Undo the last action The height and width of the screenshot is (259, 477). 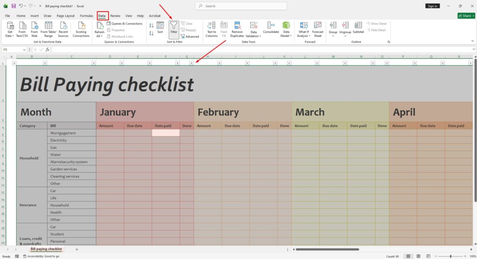[20, 6]
